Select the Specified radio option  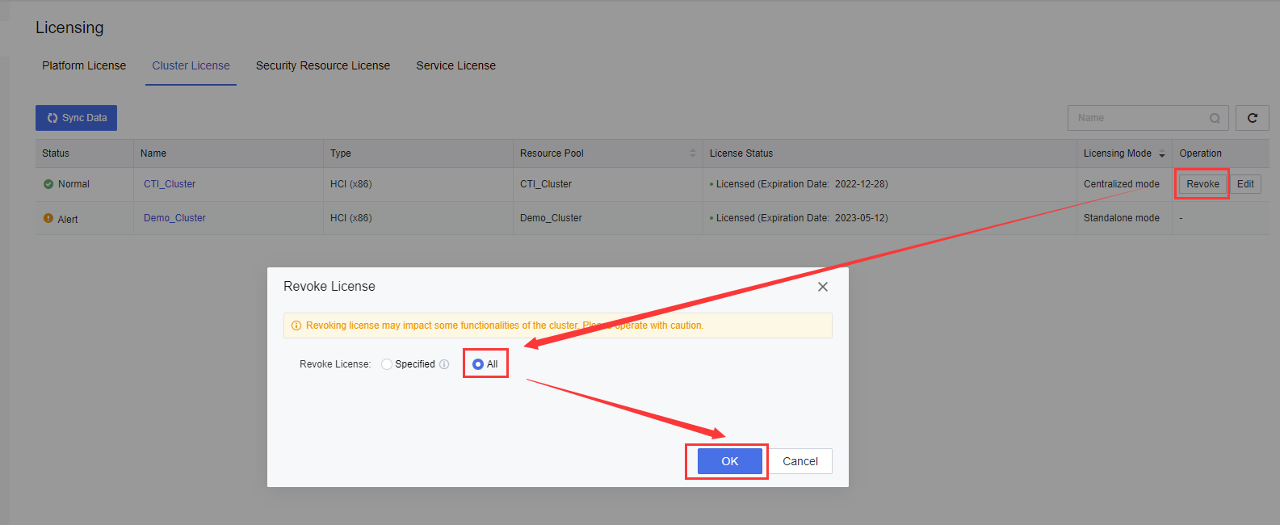[x=387, y=364]
